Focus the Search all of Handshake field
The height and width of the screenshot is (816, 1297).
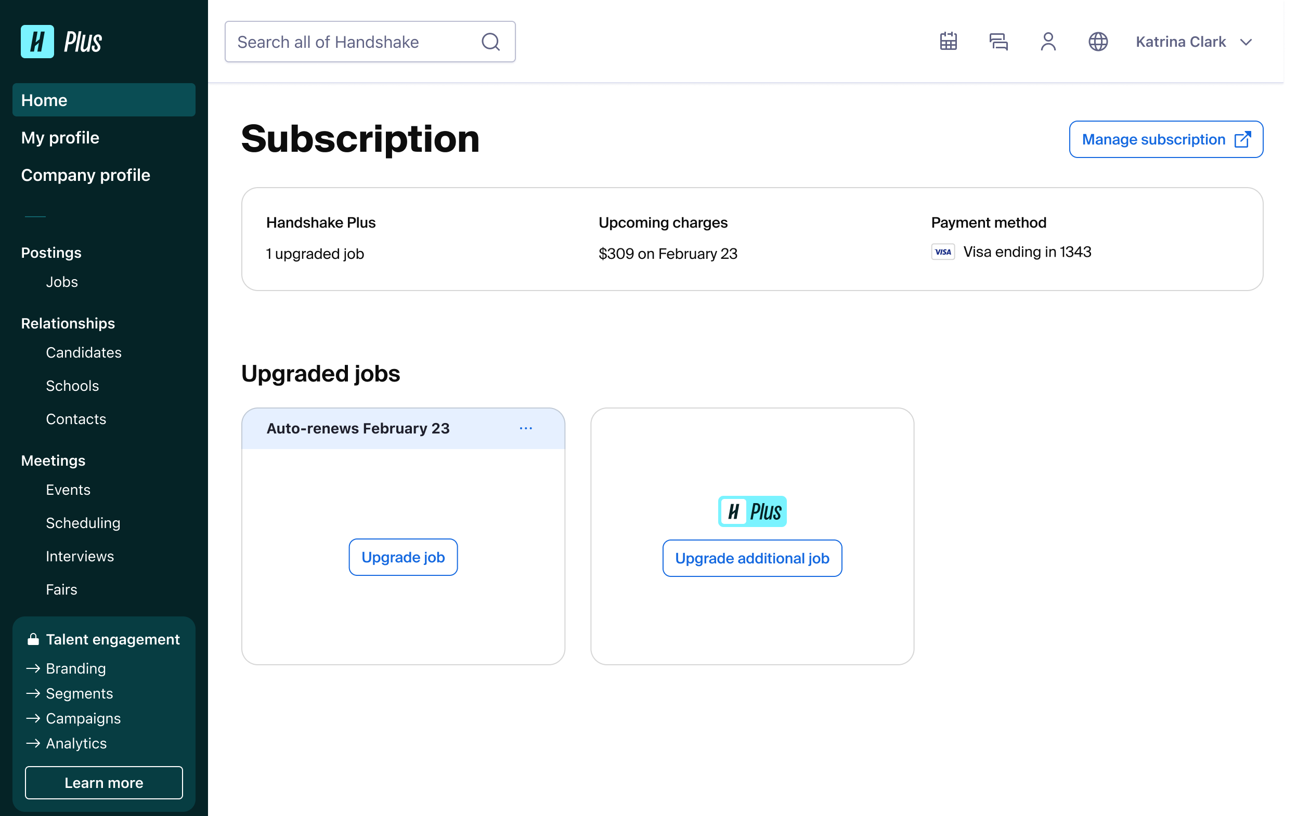click(370, 42)
